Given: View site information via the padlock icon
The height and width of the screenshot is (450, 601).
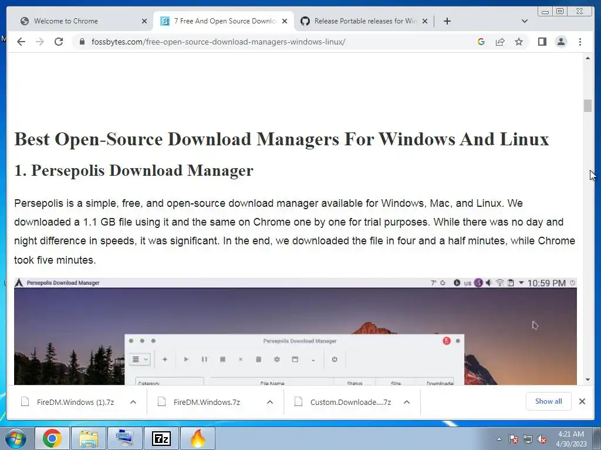Looking at the screenshot, I should pyautogui.click(x=82, y=42).
